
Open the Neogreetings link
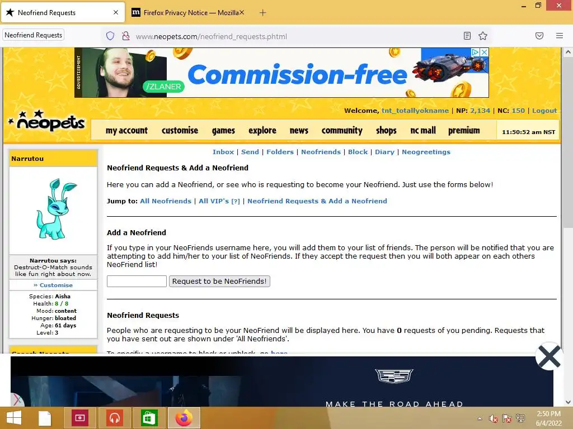pos(426,152)
